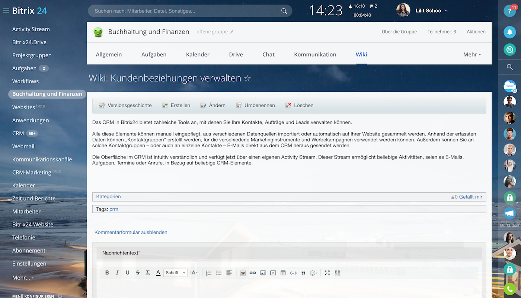The width and height of the screenshot is (521, 298).
Task: Insert a quote block
Action: coord(303,273)
